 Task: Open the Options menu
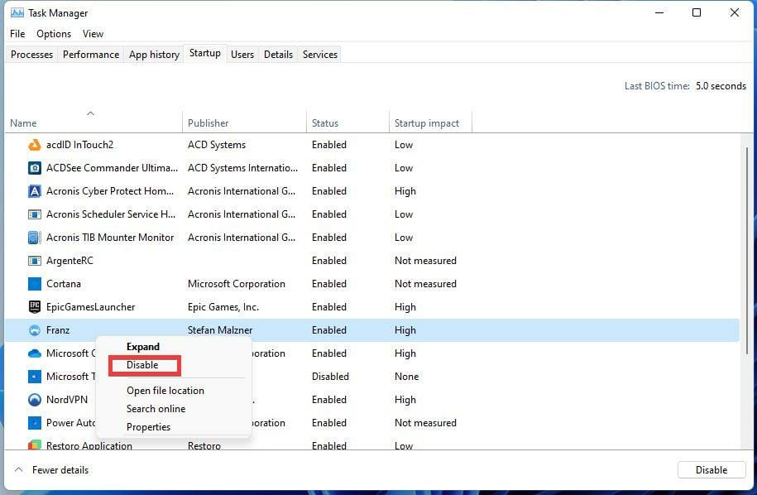click(x=53, y=33)
